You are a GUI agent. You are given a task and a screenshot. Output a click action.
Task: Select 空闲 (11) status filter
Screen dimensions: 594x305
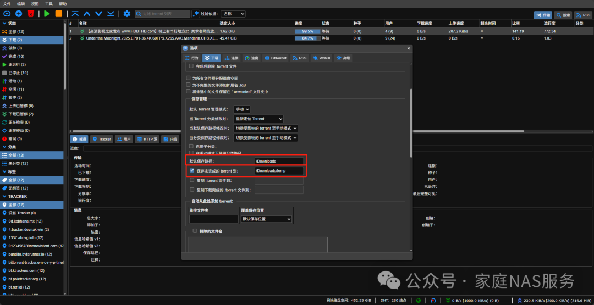[32, 90]
